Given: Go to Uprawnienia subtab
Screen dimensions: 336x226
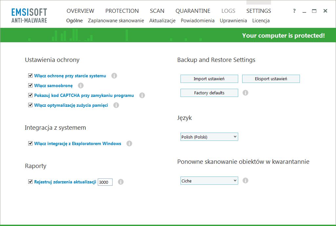Looking at the screenshot, I should (x=233, y=21).
